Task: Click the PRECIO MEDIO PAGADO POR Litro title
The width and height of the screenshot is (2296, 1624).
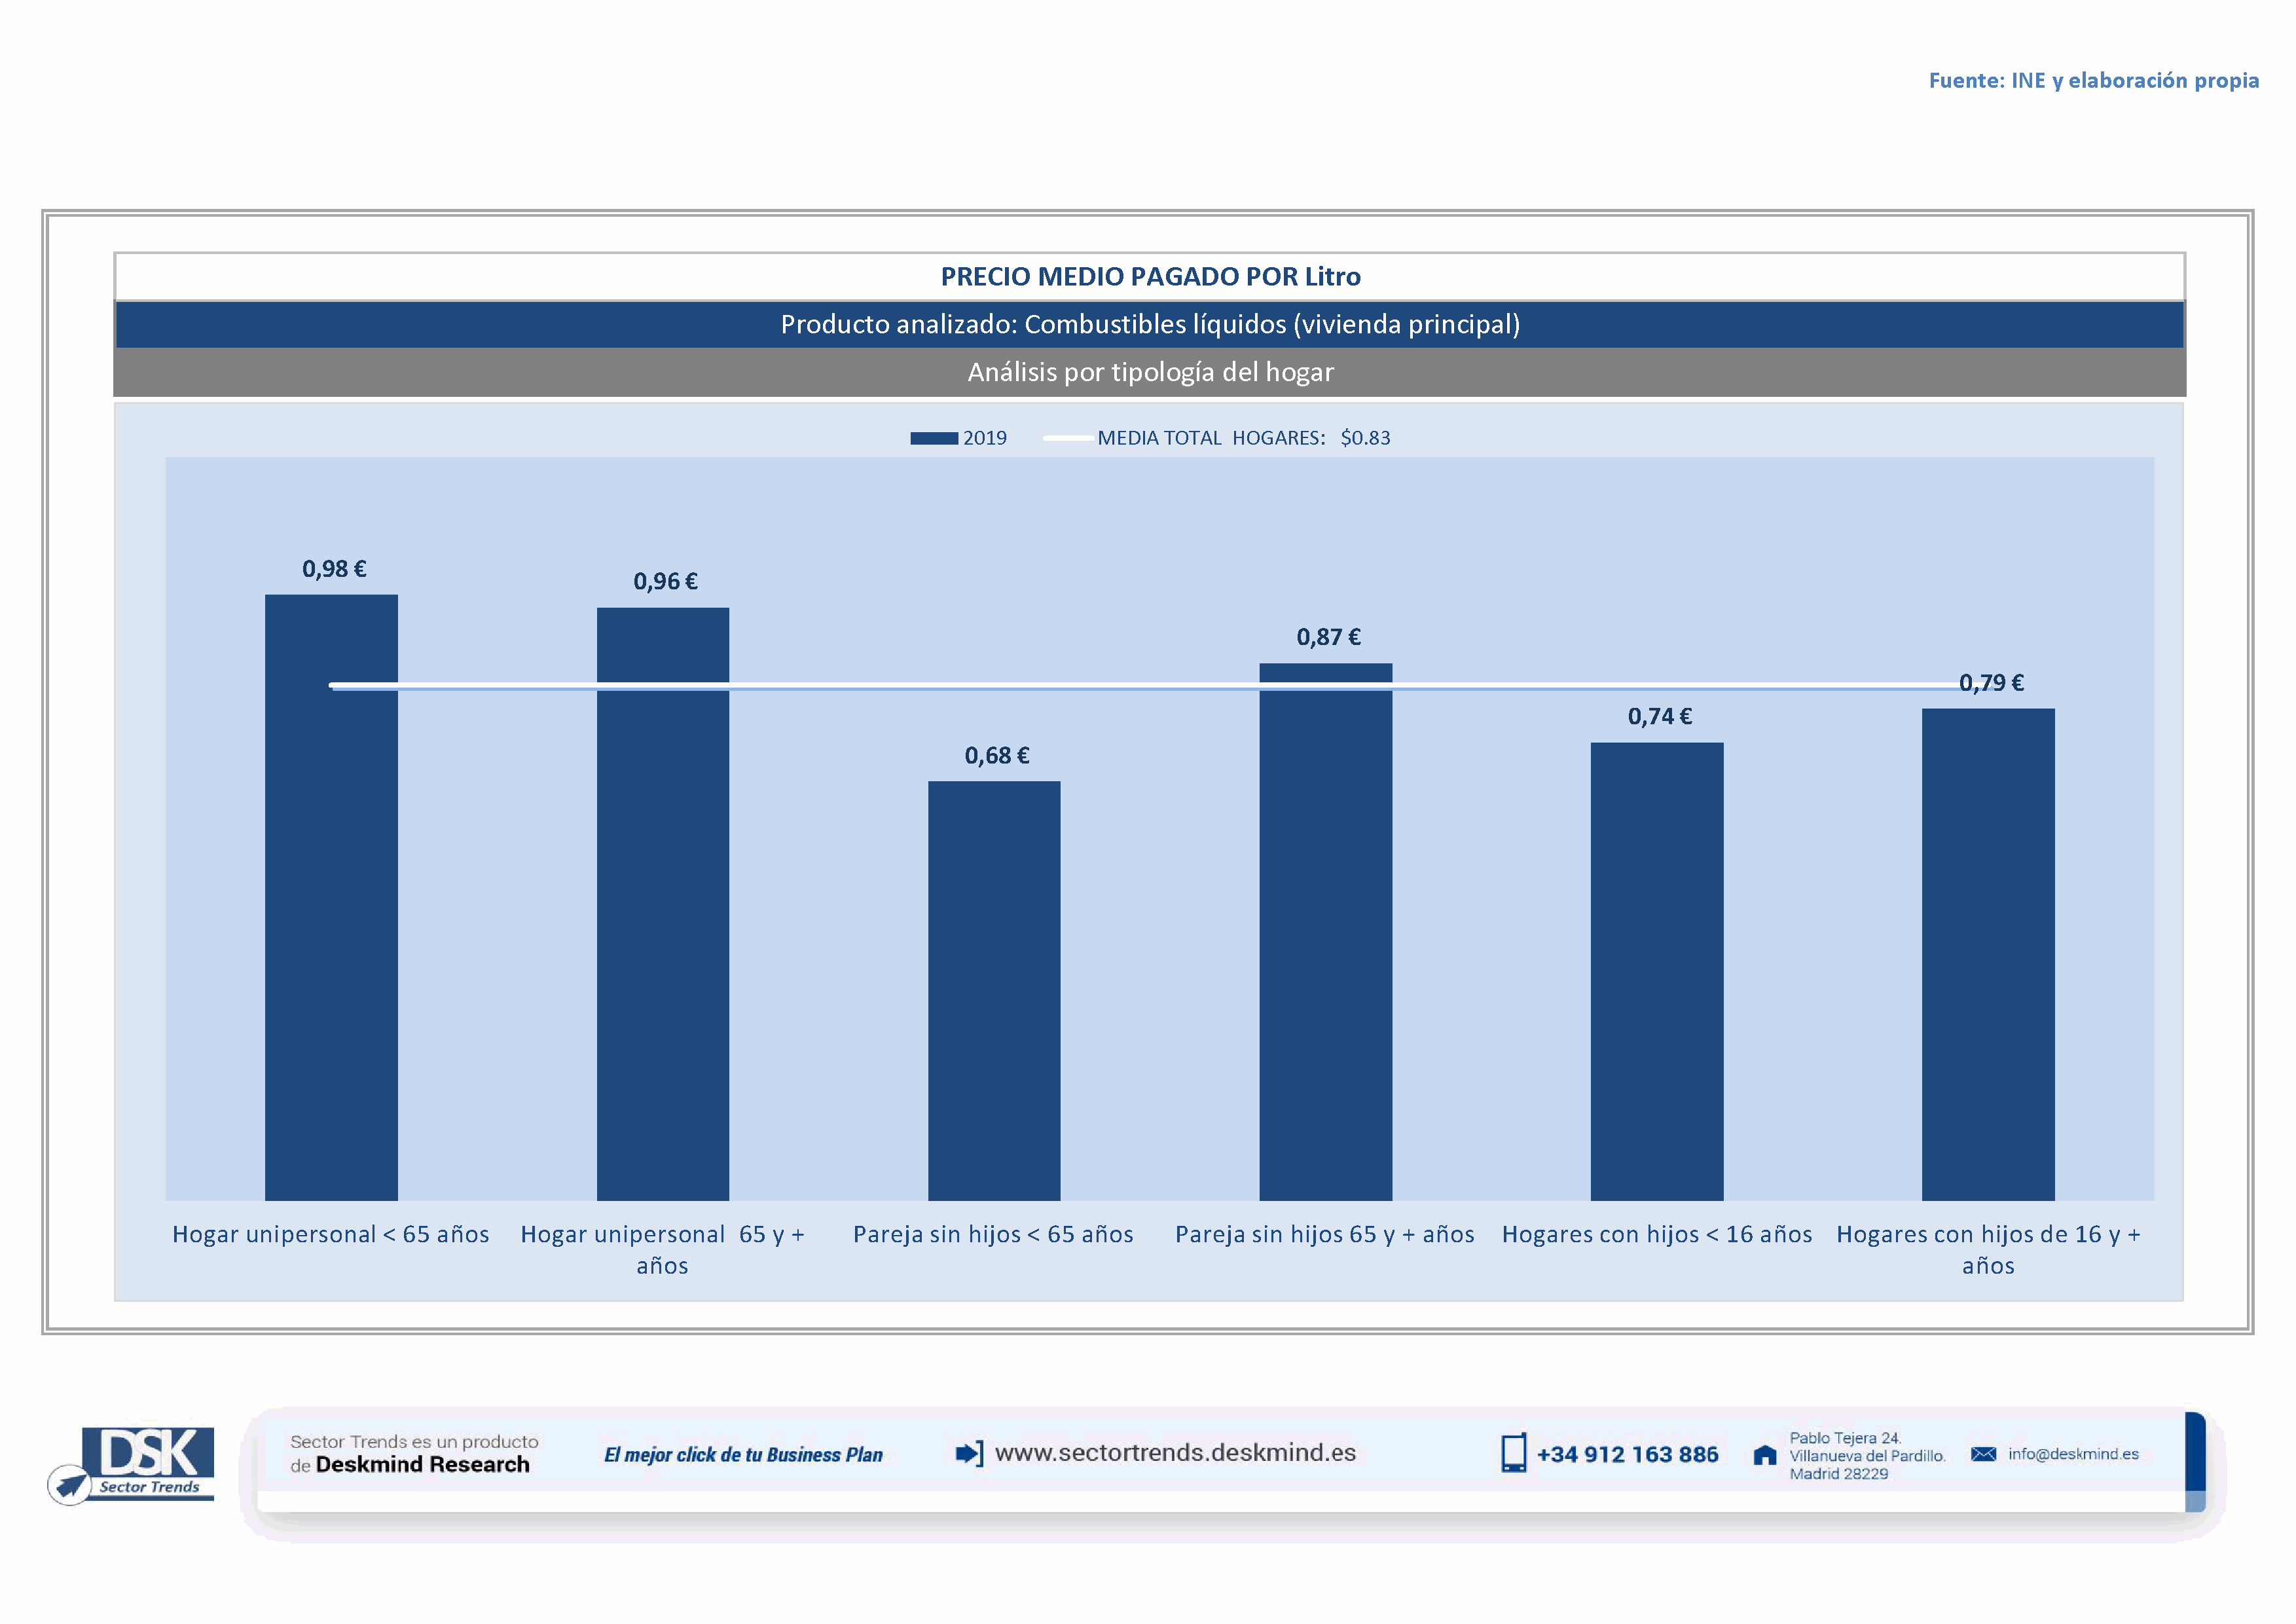Action: tap(1150, 277)
